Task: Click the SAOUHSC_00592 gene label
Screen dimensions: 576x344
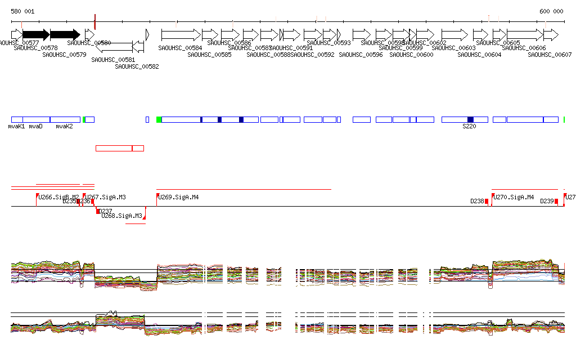Action: click(313, 55)
